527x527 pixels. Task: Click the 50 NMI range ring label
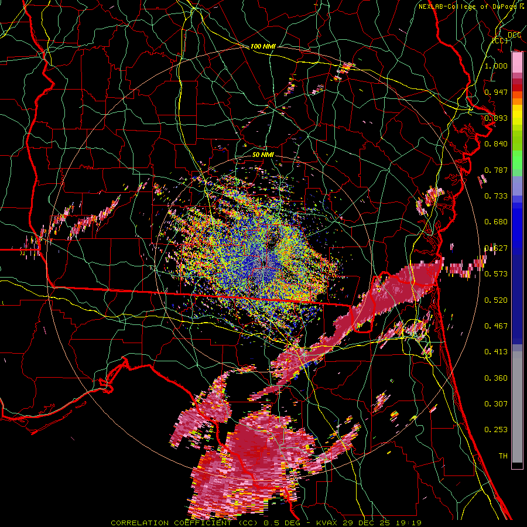pos(263,155)
